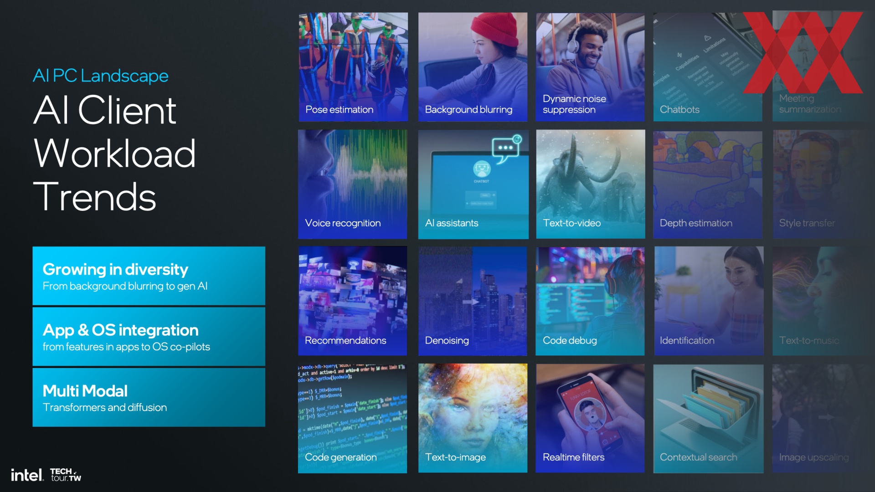
Task: Select the Identification tile
Action: pos(709,301)
